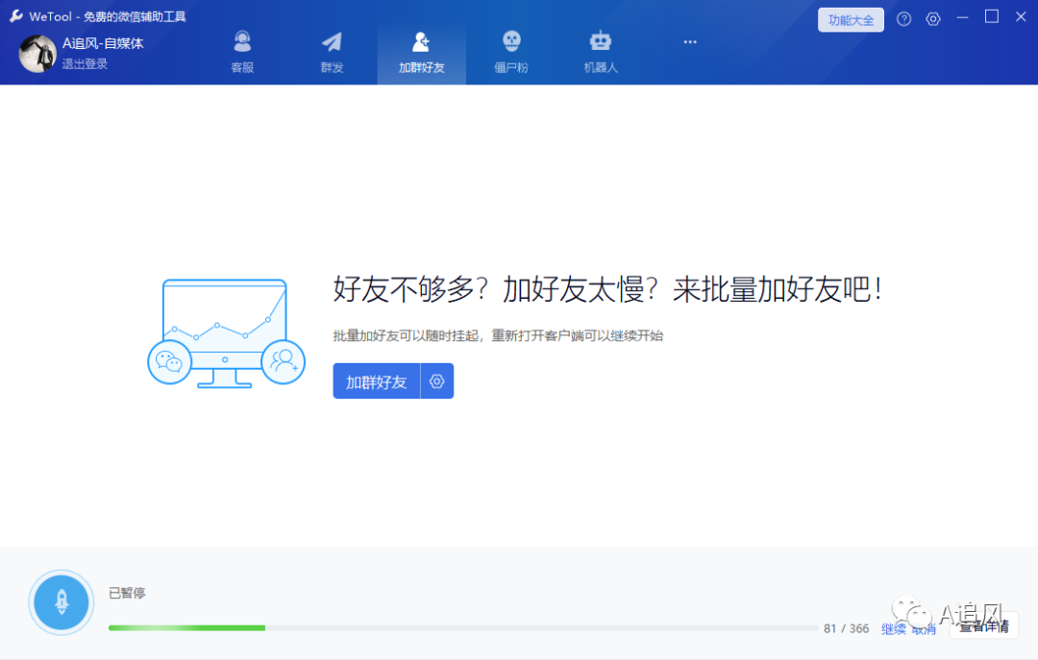This screenshot has width=1038, height=660.
Task: Click the 81 / 366 progress count
Action: [846, 628]
